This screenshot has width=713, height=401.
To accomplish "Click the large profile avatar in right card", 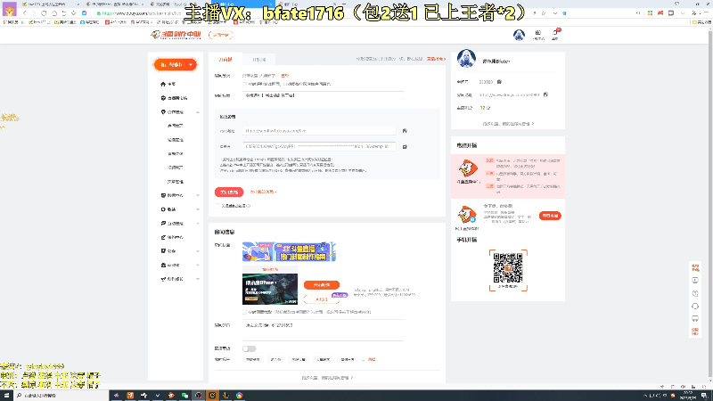I will click(466, 59).
